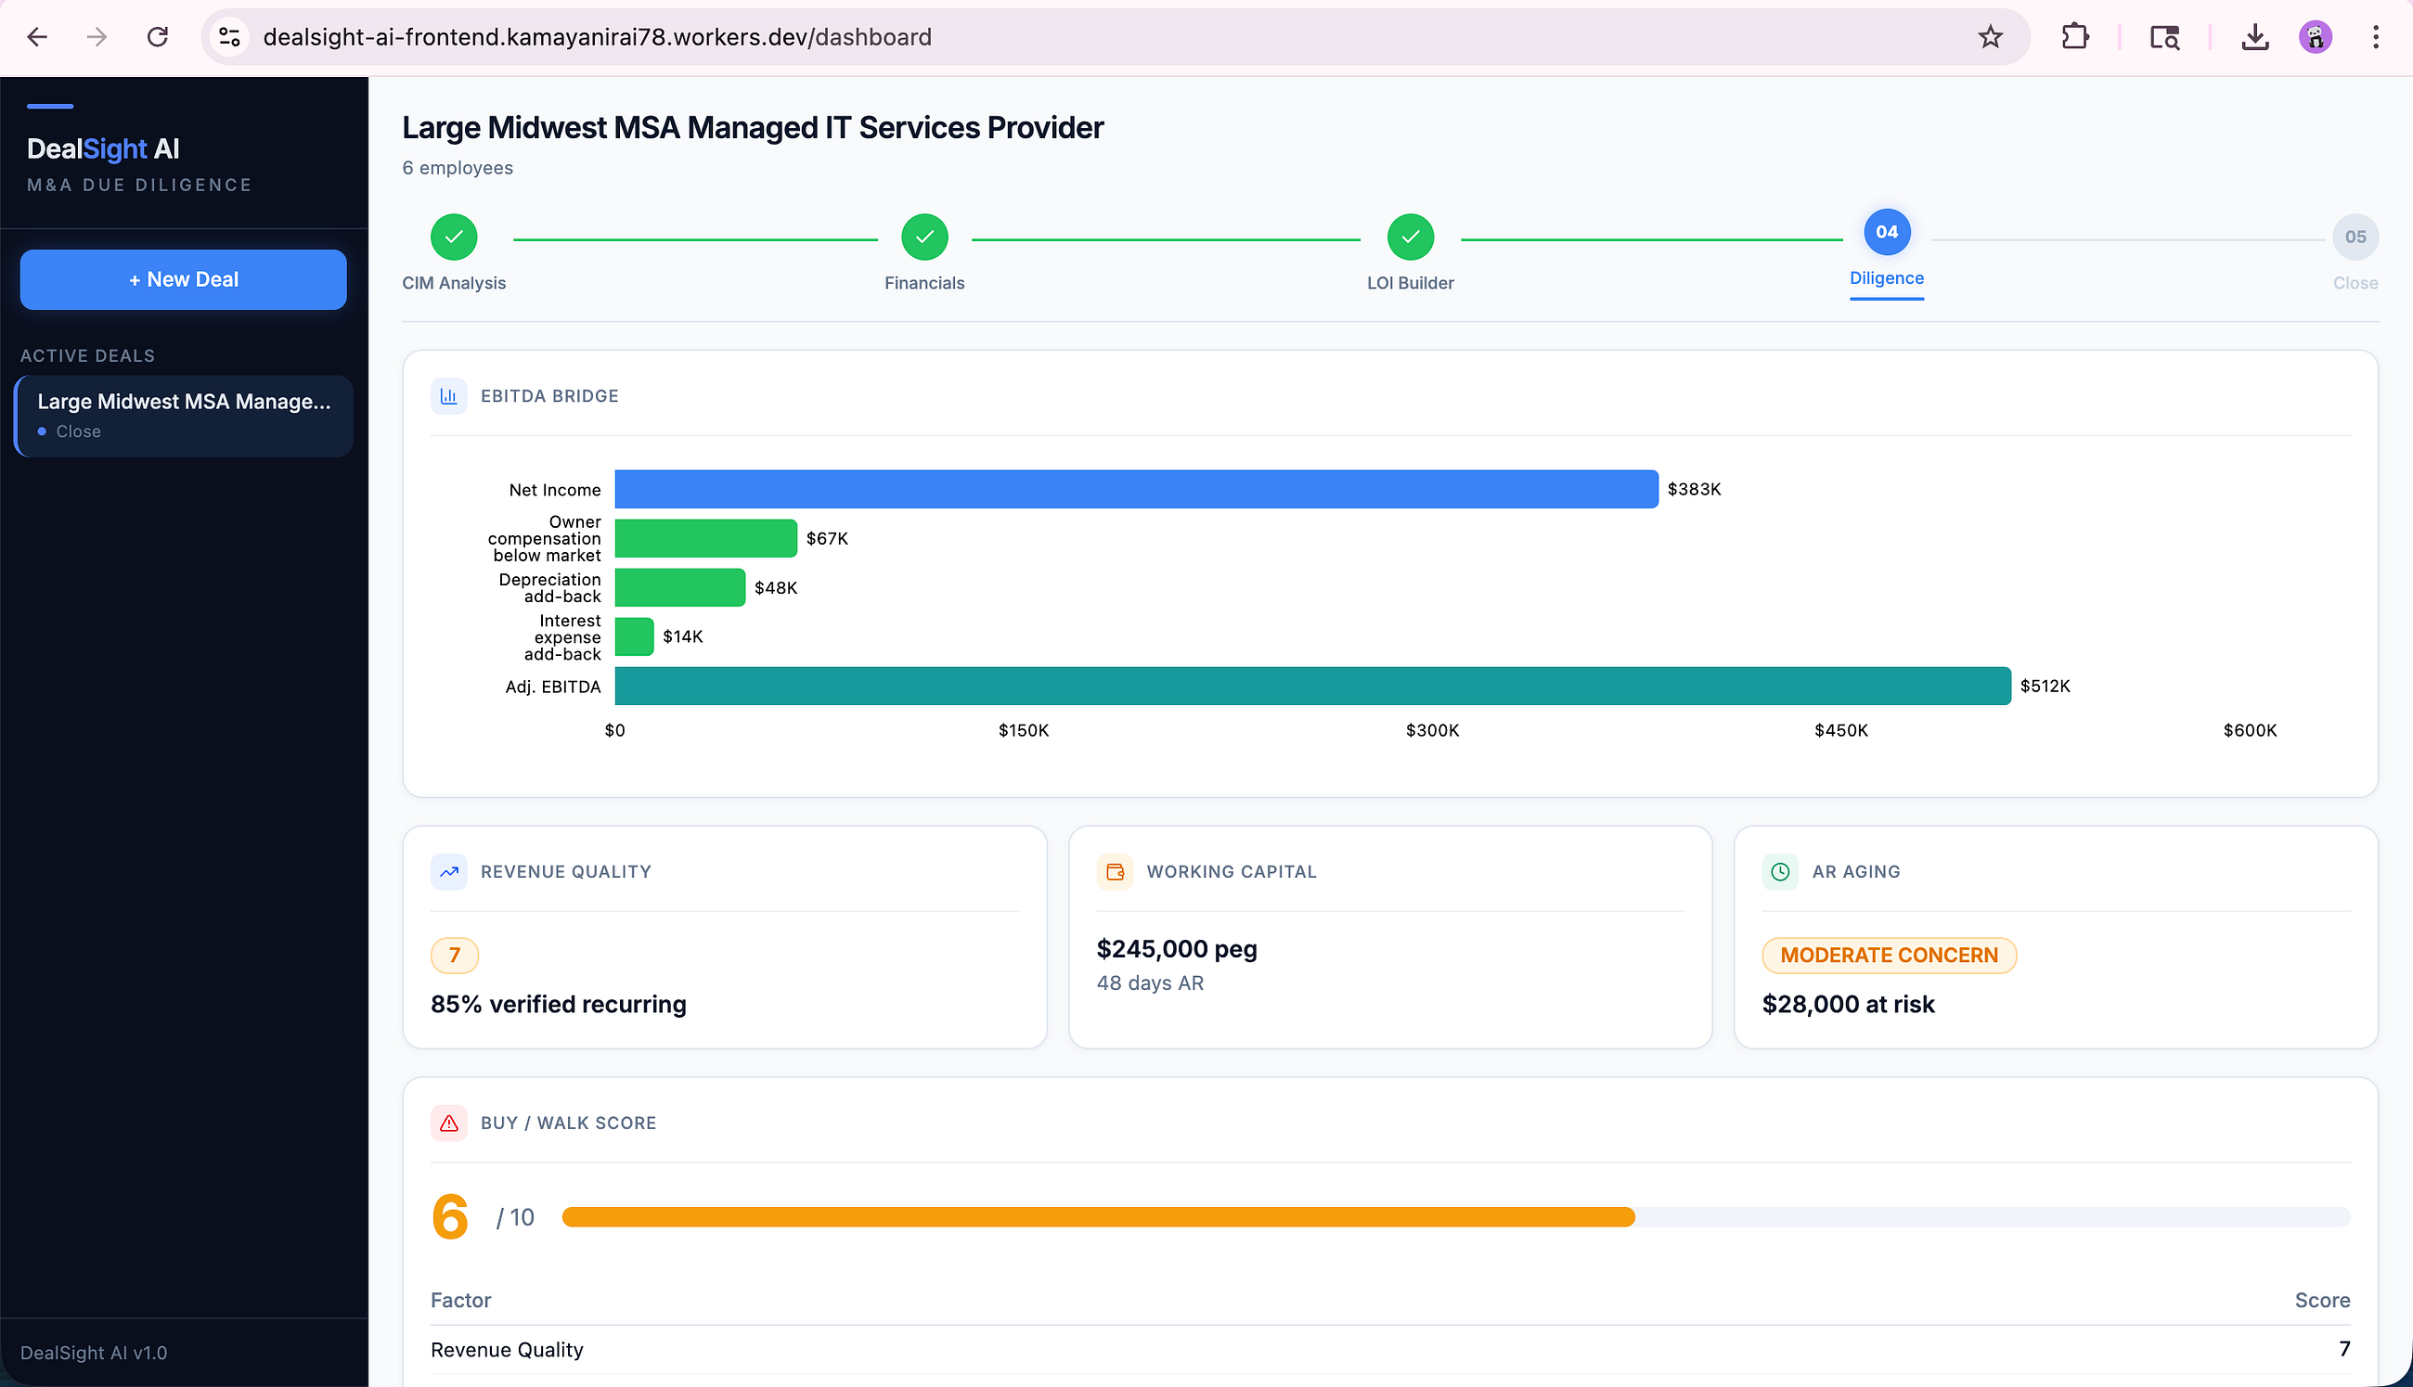The height and width of the screenshot is (1387, 2413).
Task: Click the LOI Builder step checkmark
Action: (x=1410, y=237)
